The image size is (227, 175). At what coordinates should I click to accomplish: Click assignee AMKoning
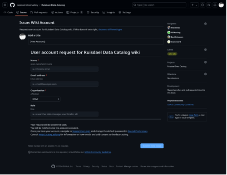coord(174,33)
